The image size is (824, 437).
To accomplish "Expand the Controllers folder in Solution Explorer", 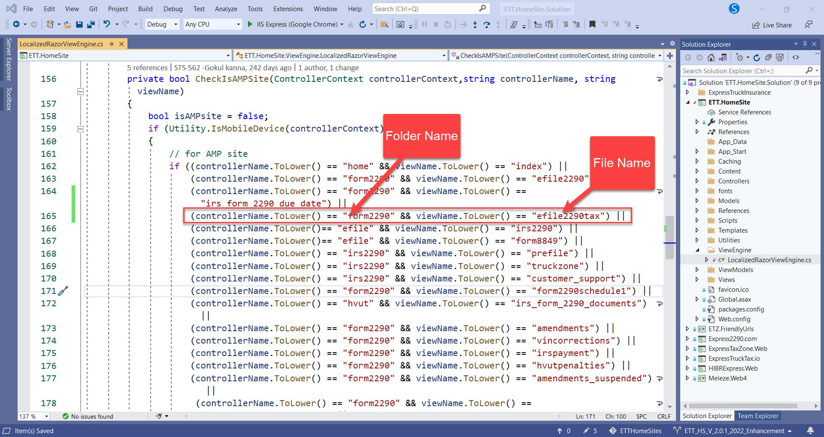I will (697, 181).
